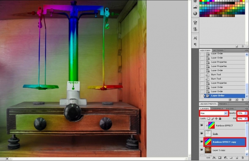249x161 pixels.
Task: Open the Opacity slider arrow
Action: [246, 113]
